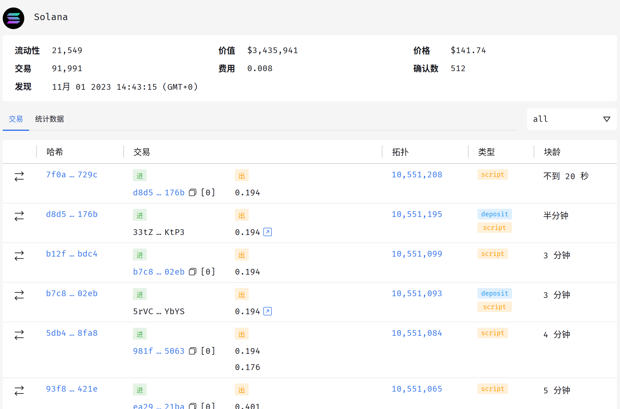Open block height 10,551,084
Screen dimensions: 620x409
(x=417, y=333)
